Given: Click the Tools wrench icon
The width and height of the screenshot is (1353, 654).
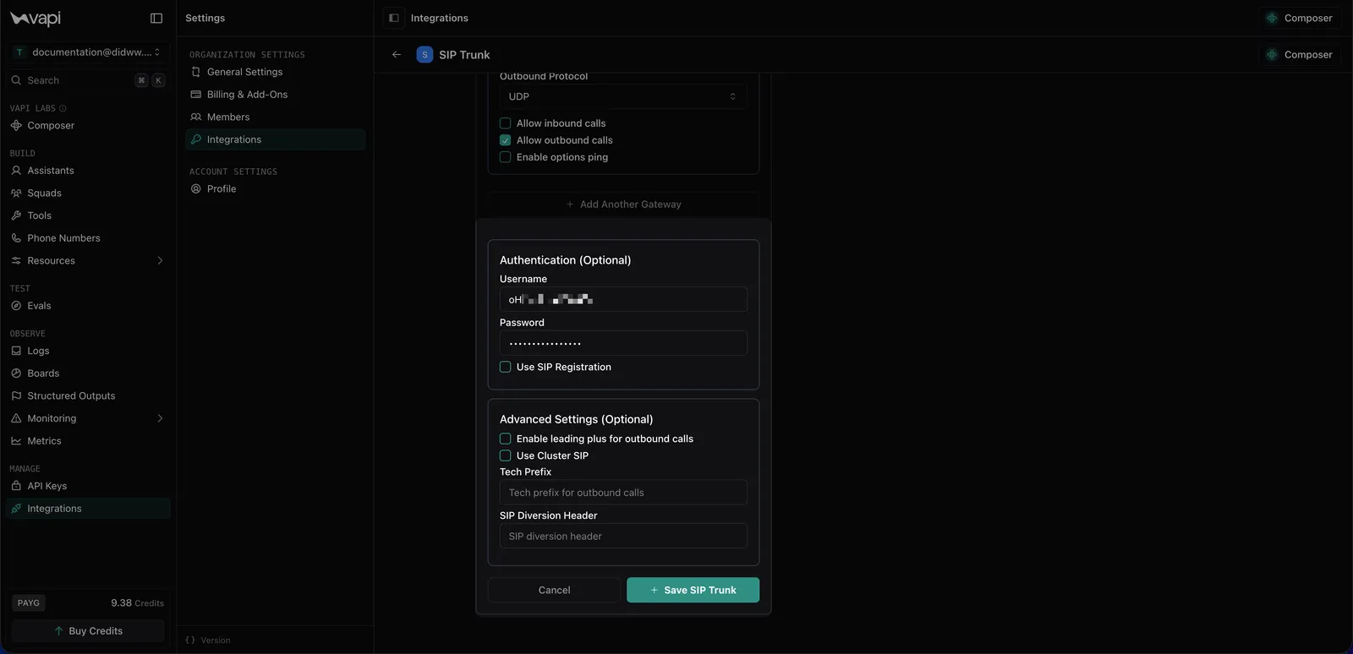Looking at the screenshot, I should 16,215.
